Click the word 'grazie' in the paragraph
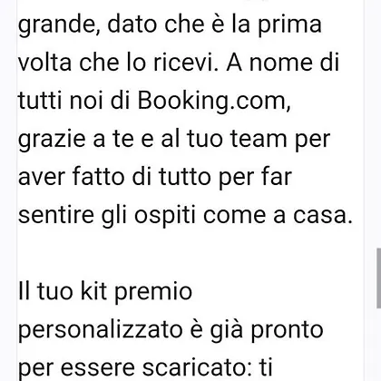 [x=52, y=140]
